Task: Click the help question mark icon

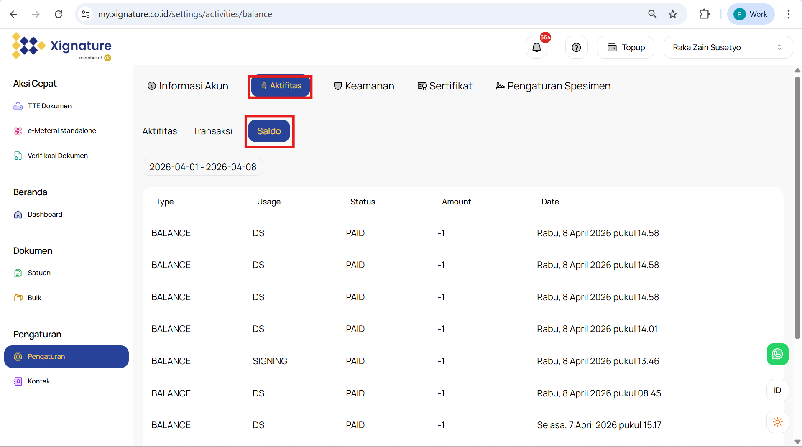Action: coord(576,48)
